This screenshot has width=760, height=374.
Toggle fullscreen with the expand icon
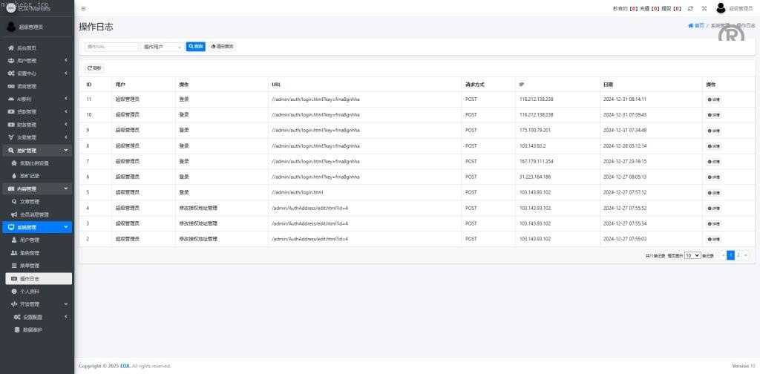(704, 8)
